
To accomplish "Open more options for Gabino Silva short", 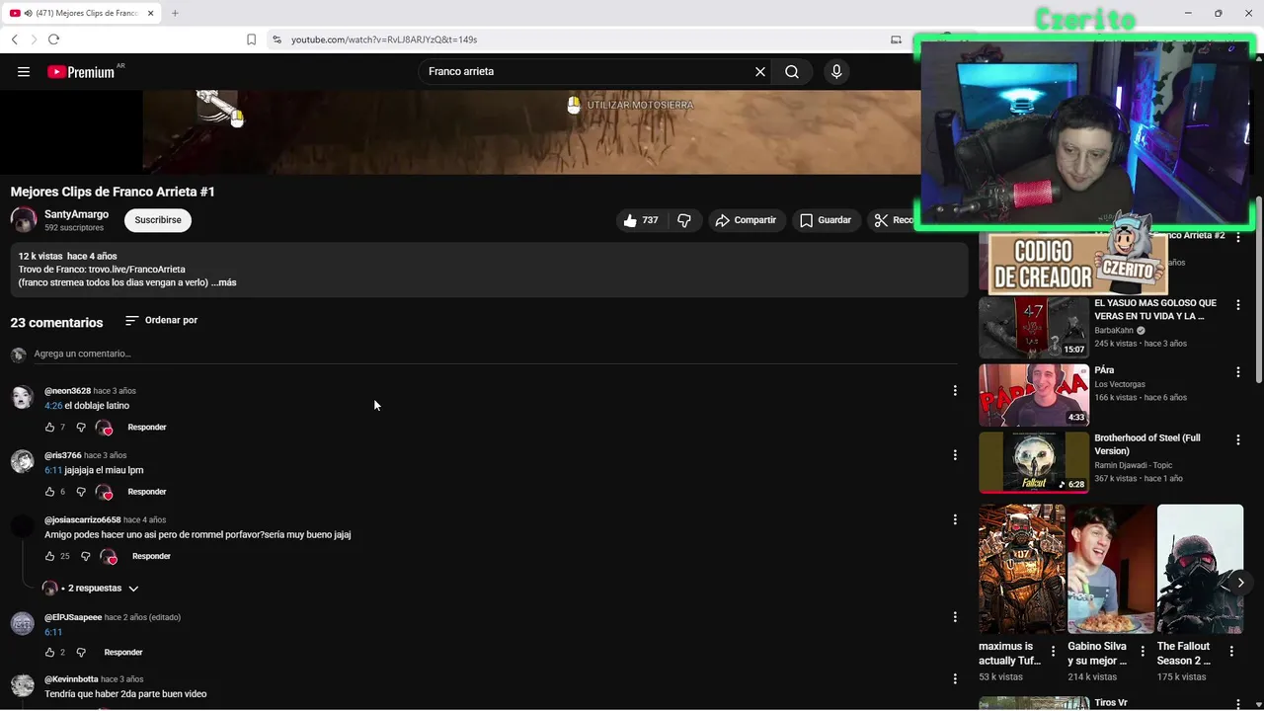I will point(1143,652).
